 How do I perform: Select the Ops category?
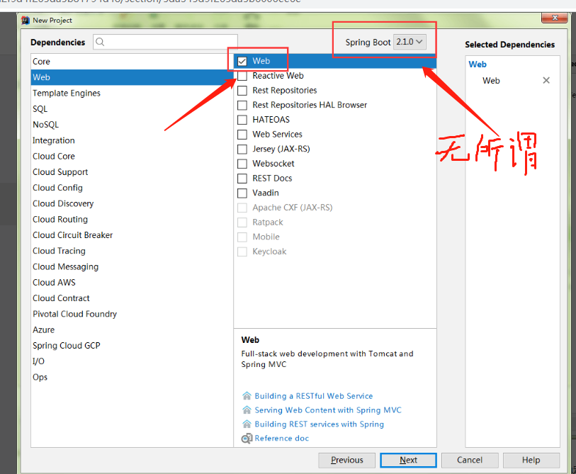[x=132, y=378]
